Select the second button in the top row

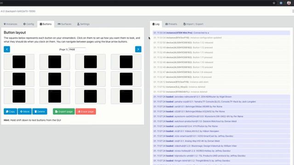coord(55,62)
